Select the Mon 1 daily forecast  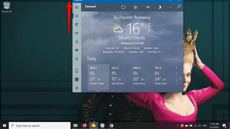(x=98, y=77)
